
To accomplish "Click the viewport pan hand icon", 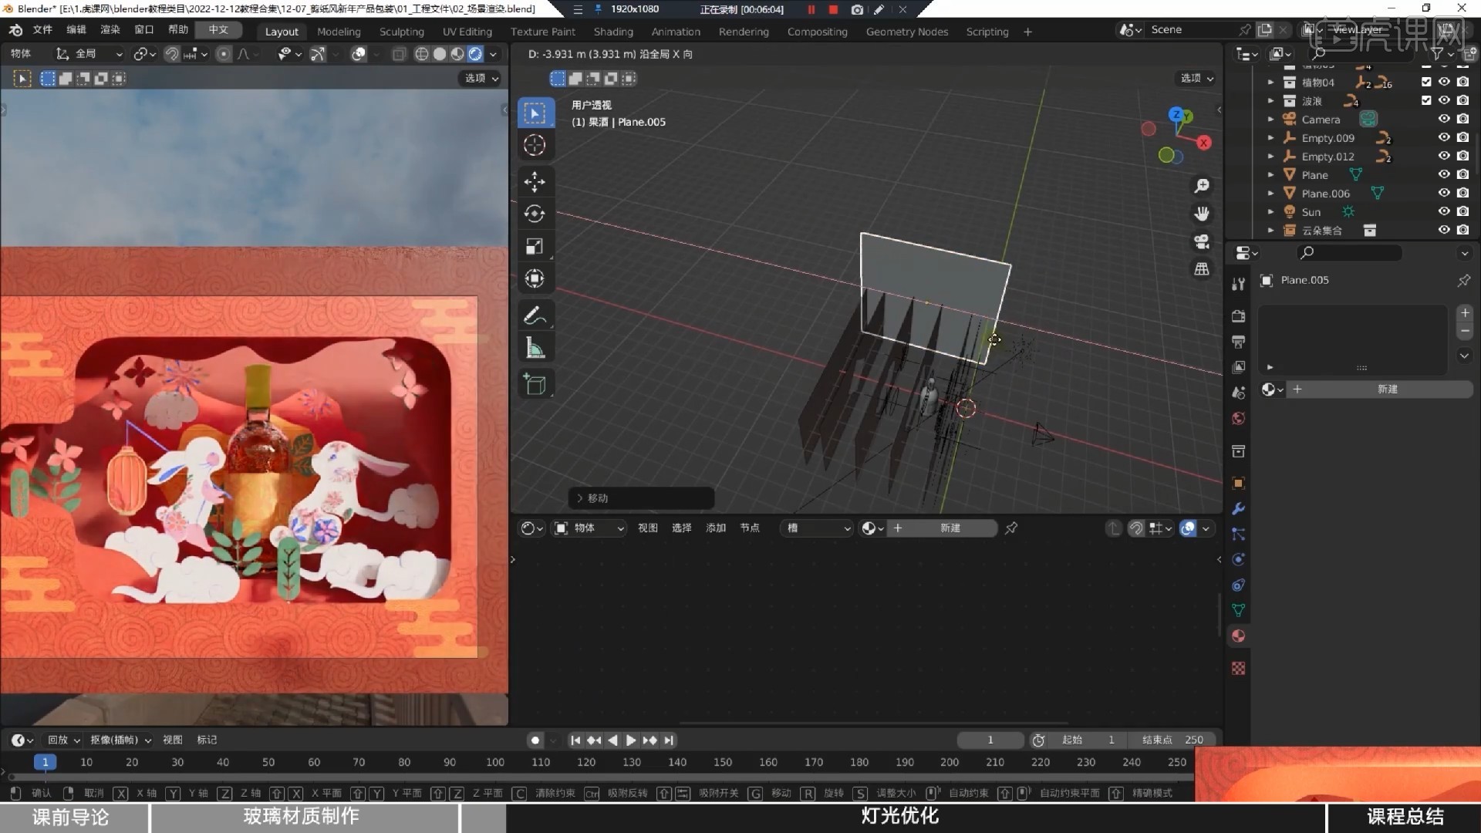I will (1202, 214).
